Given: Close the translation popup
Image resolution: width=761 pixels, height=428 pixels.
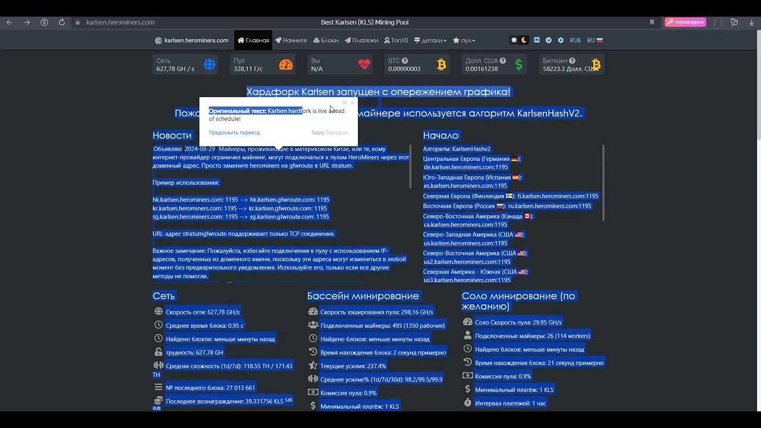Looking at the screenshot, I should coord(352,103).
